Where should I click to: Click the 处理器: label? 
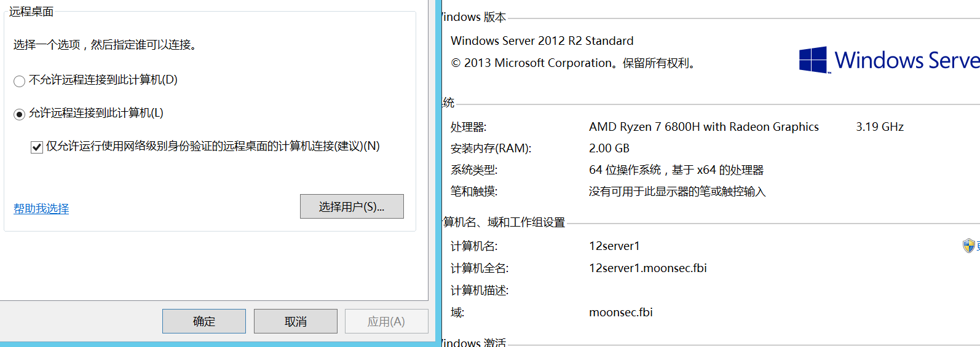[468, 127]
